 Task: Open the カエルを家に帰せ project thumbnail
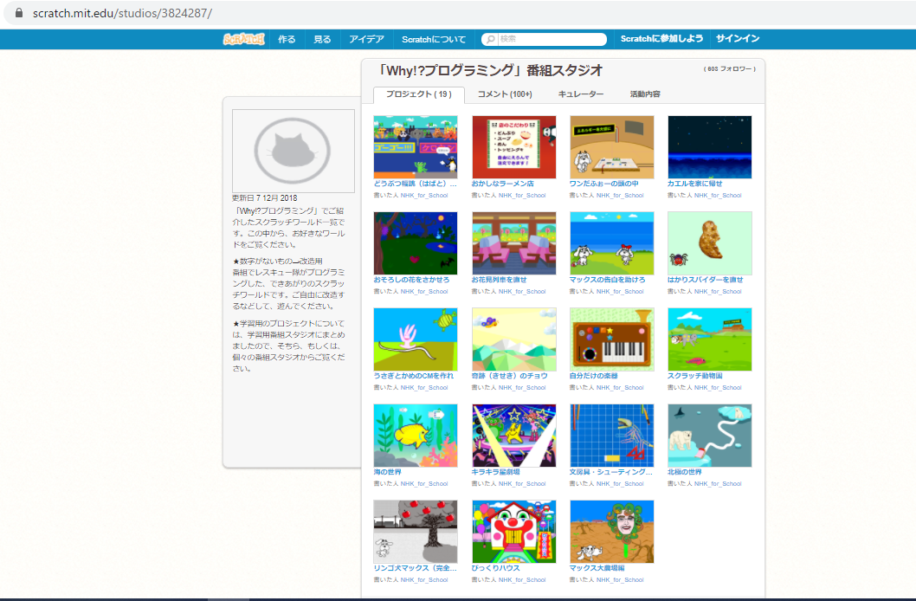click(x=709, y=147)
